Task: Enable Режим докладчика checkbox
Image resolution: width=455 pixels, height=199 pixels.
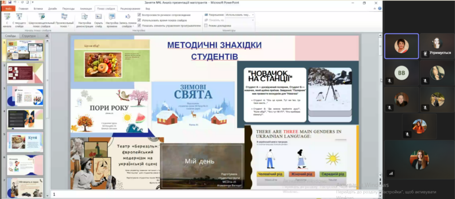Action: click(206, 25)
